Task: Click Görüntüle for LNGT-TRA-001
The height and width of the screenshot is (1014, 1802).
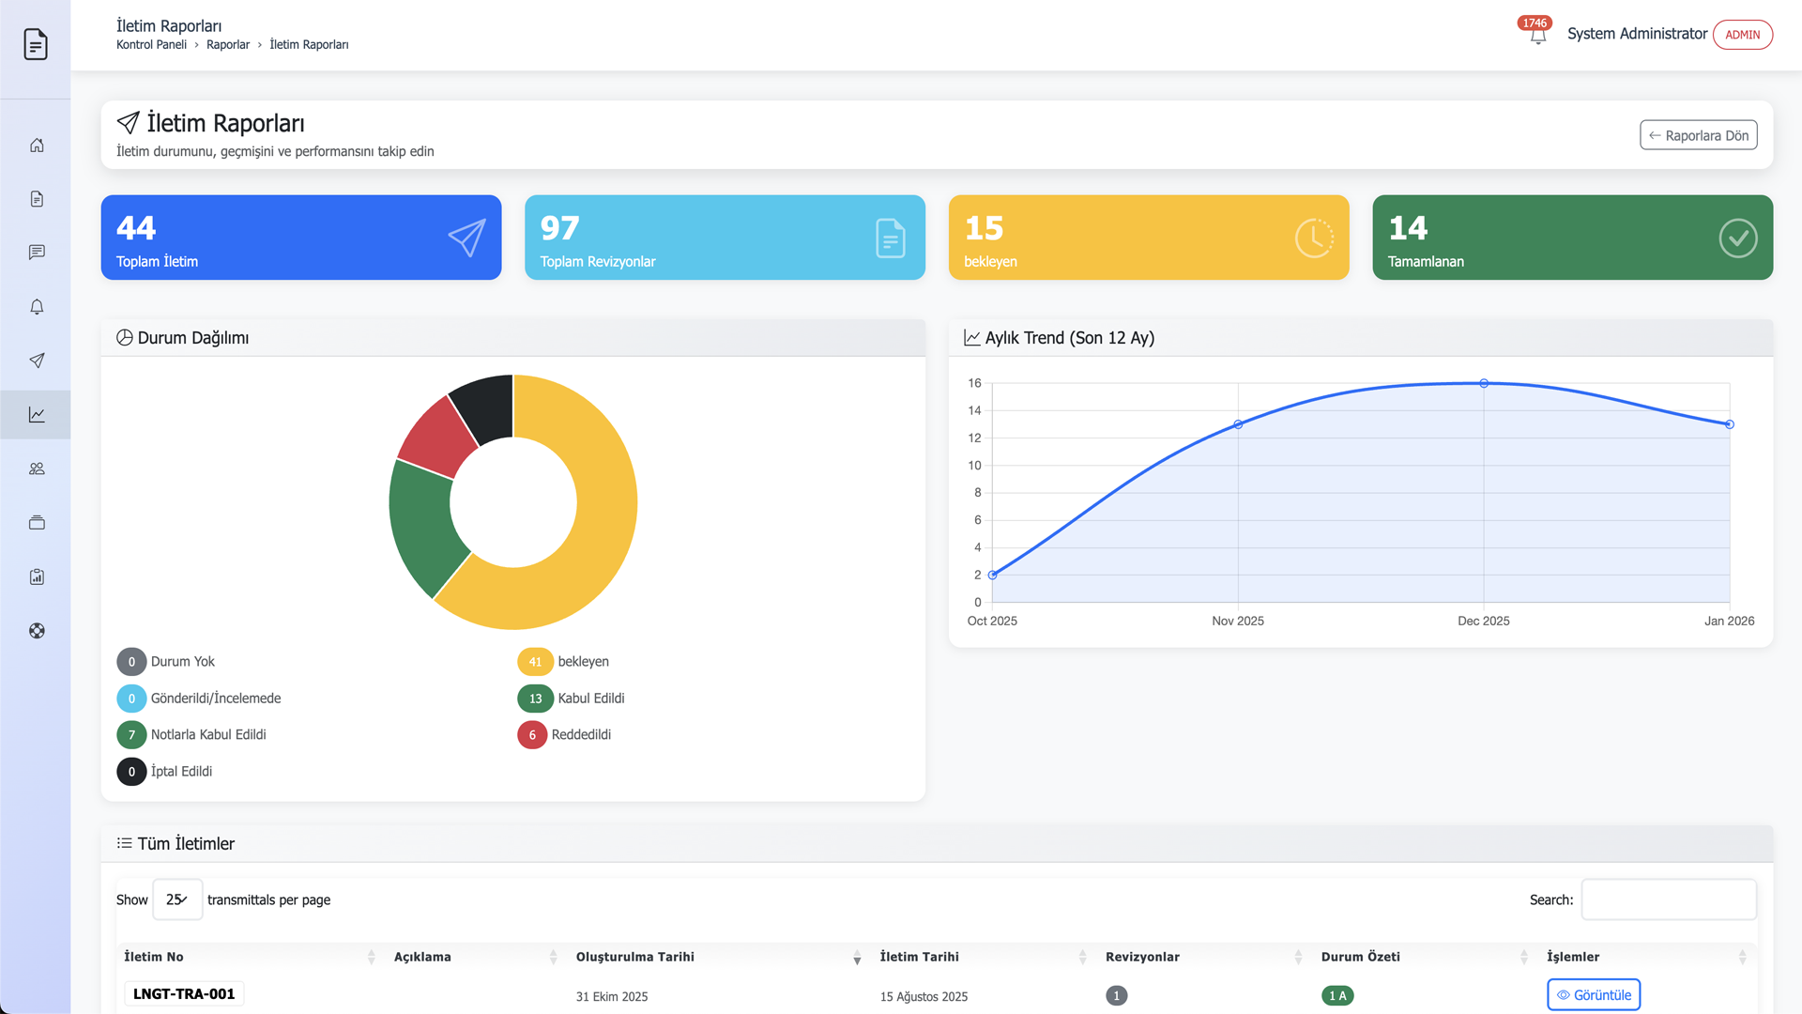Action: pyautogui.click(x=1593, y=995)
